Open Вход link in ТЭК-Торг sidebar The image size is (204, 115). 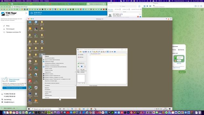(8, 26)
